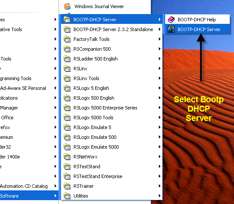Click folder icon beside RSLogix 5000 Tools
Viewport: 234px width, 204px height.
(67, 118)
